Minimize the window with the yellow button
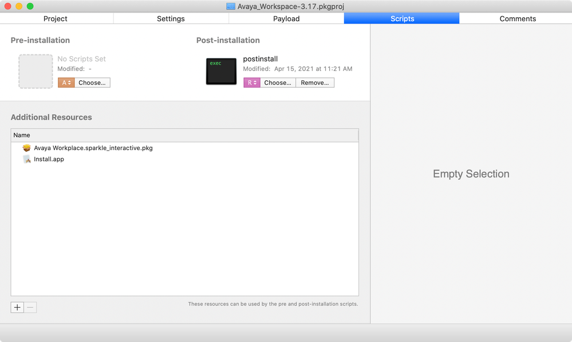This screenshot has height=342, width=572. 19,6
